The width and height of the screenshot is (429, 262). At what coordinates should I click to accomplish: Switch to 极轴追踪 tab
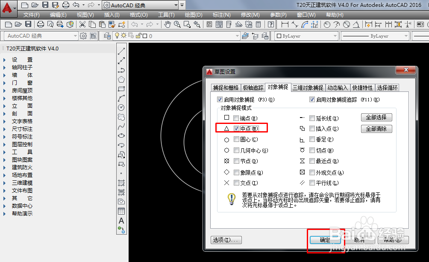(x=253, y=88)
